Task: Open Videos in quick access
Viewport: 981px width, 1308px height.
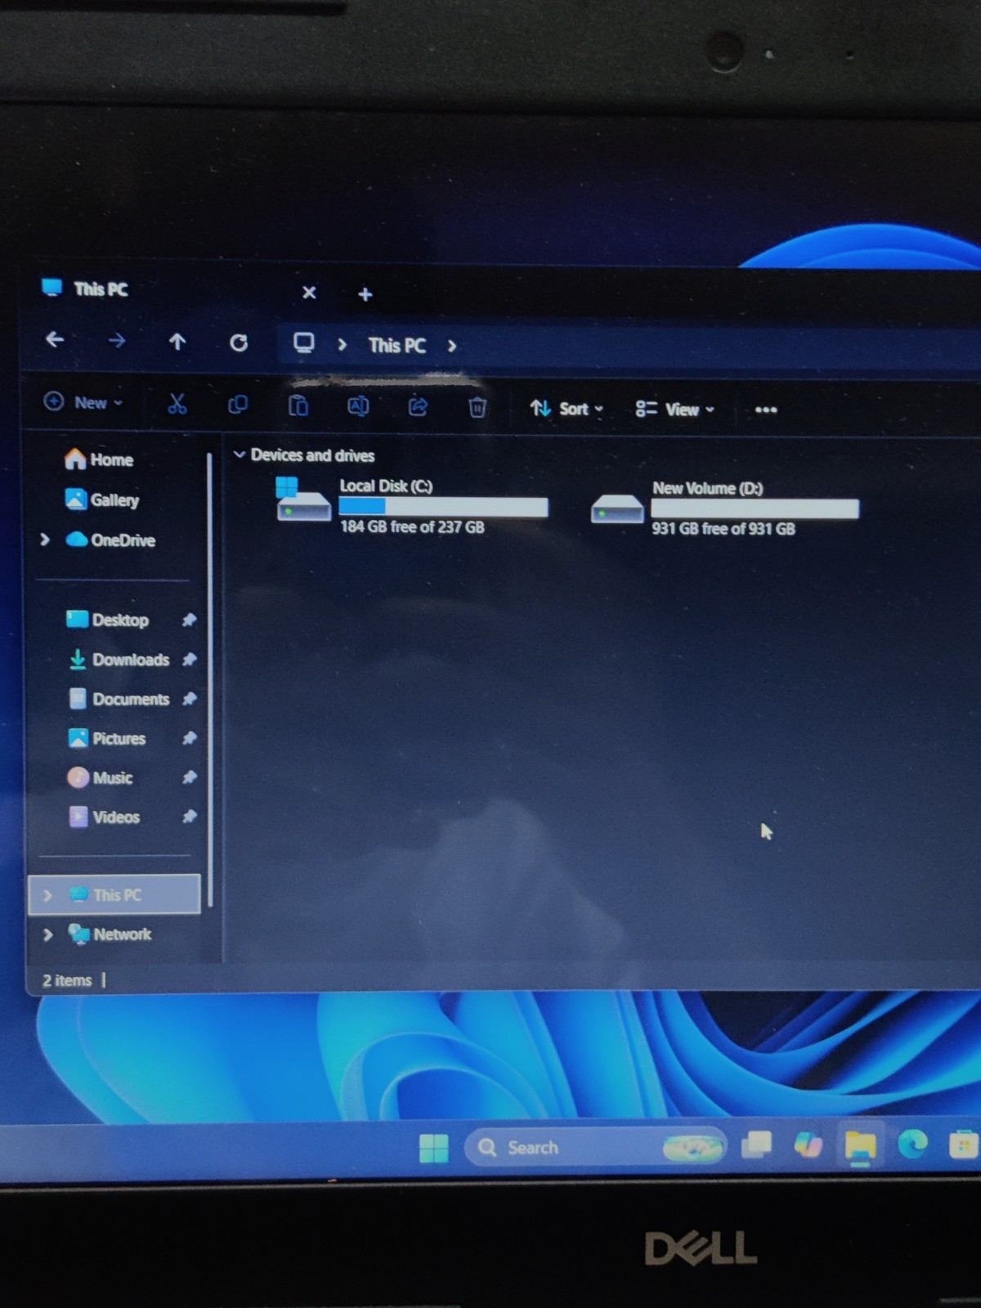Action: [105, 817]
